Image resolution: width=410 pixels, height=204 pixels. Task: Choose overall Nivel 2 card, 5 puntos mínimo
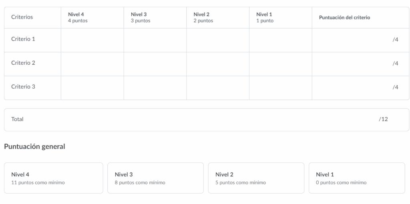[256, 178]
